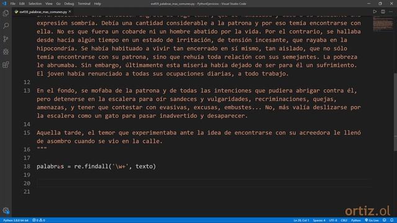Open the Debug menu
The width and height of the screenshot is (397, 223).
(69, 4)
